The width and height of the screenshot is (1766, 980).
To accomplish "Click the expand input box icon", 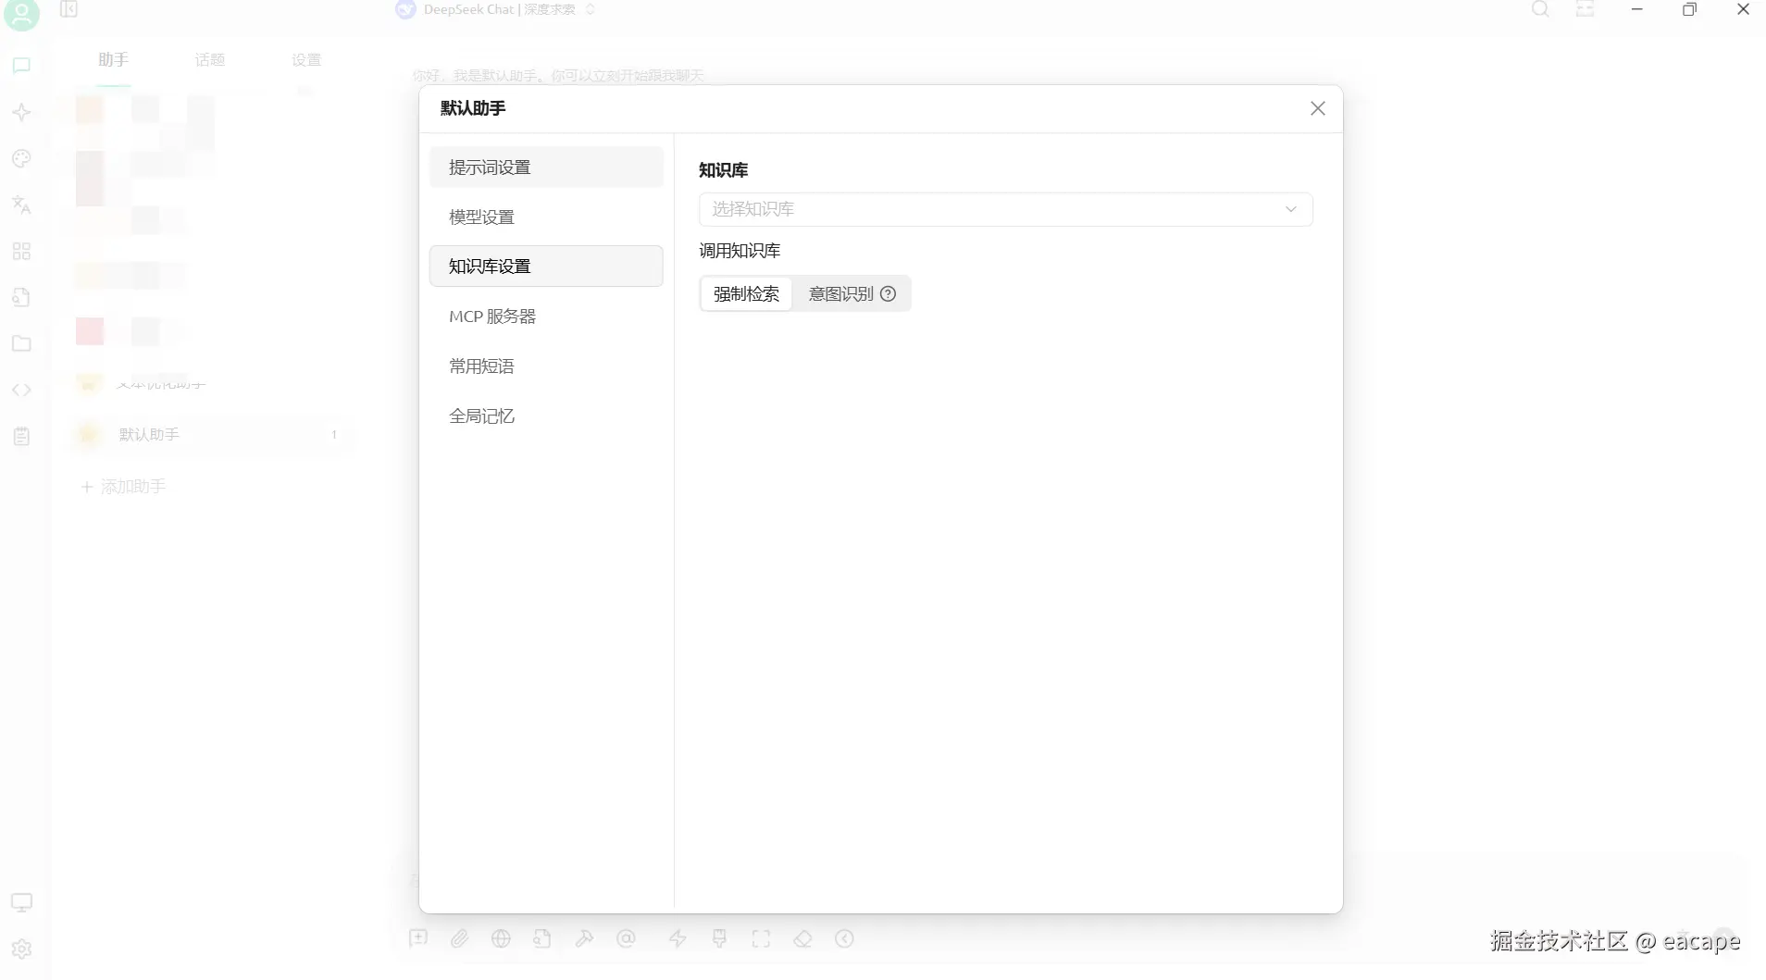I will tap(761, 938).
